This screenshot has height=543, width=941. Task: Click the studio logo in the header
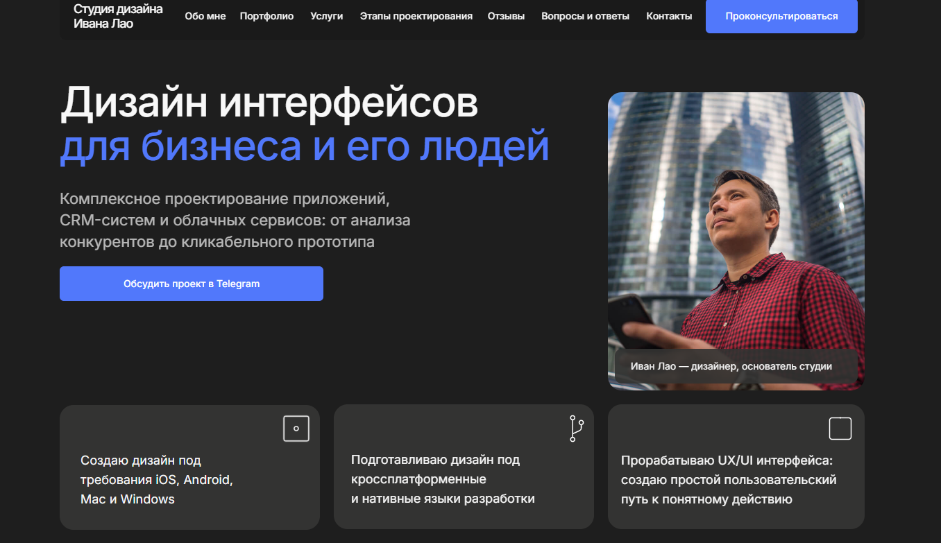(x=117, y=16)
